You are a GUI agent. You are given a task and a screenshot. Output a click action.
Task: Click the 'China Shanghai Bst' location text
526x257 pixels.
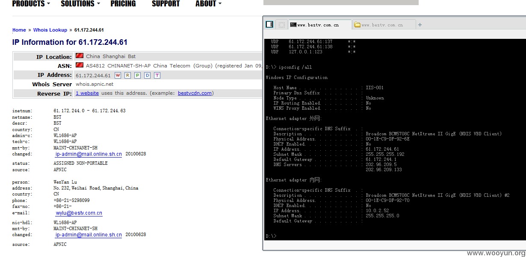point(111,56)
